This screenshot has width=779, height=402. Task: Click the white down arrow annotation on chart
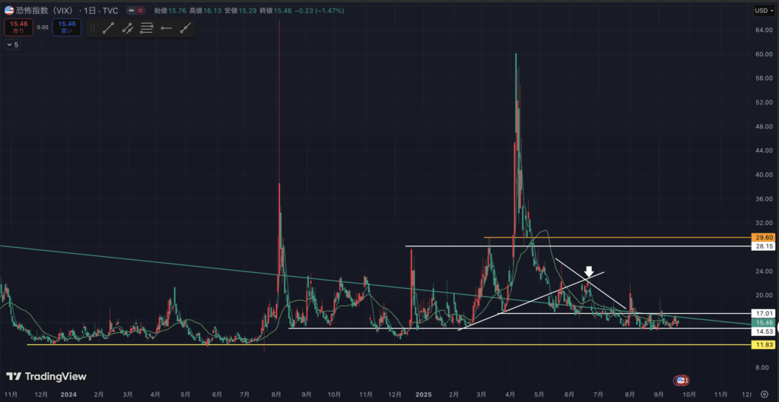[x=589, y=271]
